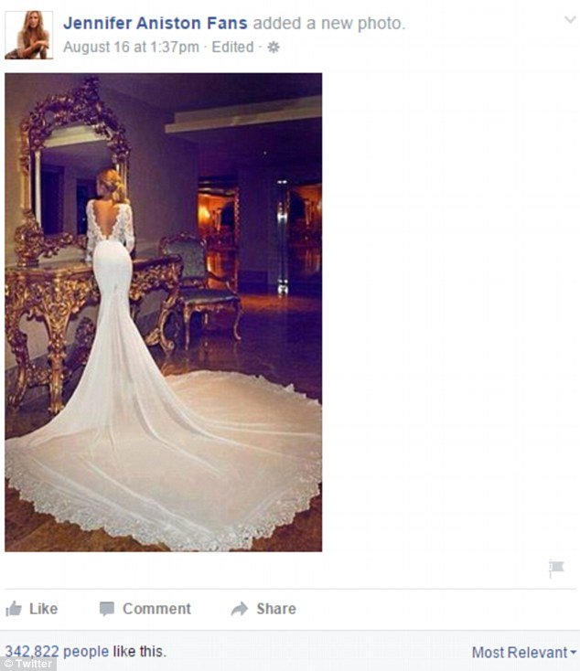Click the August 16 at 1:37pm timestamp
The image size is (580, 671).
(x=131, y=47)
